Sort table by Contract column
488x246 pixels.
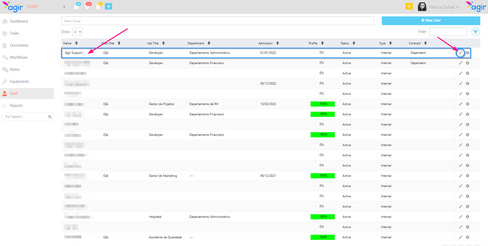point(418,43)
